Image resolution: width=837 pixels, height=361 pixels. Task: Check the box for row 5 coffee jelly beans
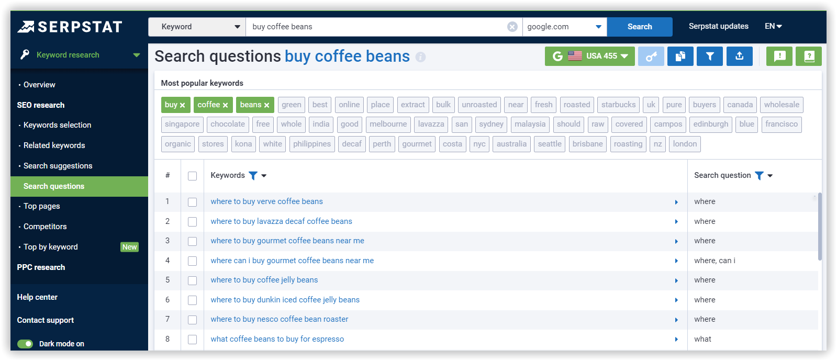193,280
